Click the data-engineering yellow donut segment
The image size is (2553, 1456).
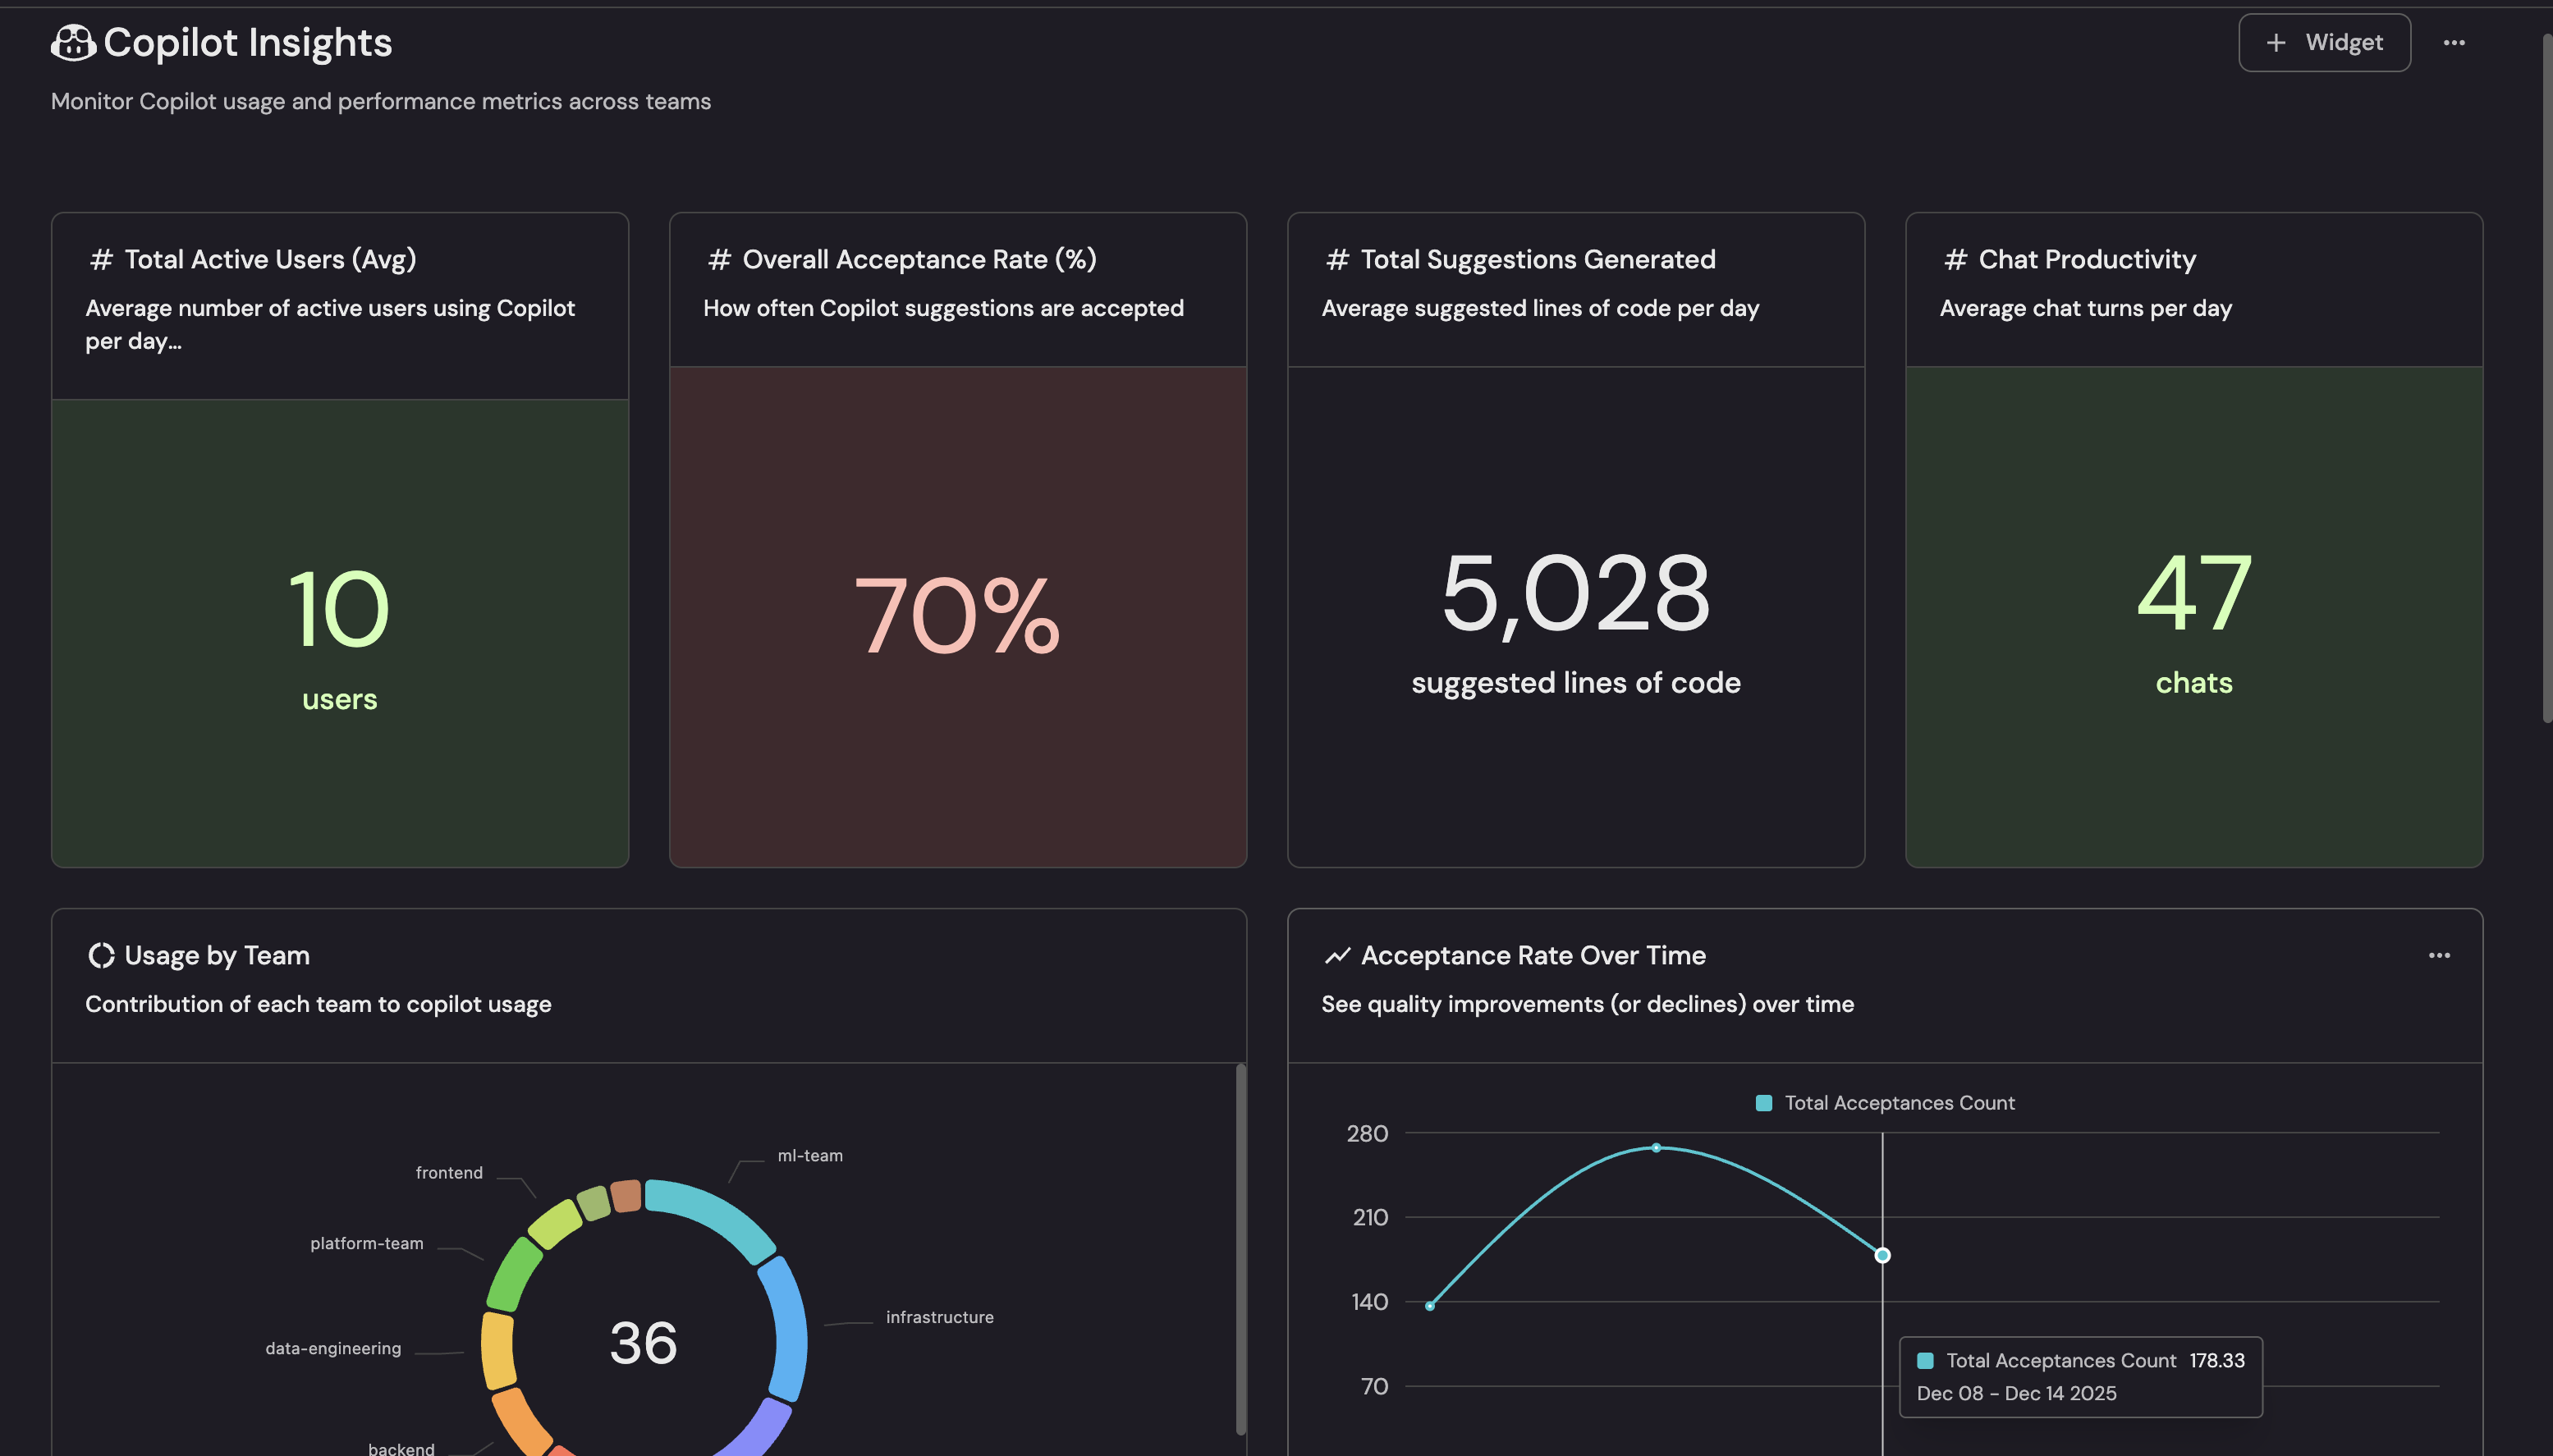point(497,1350)
